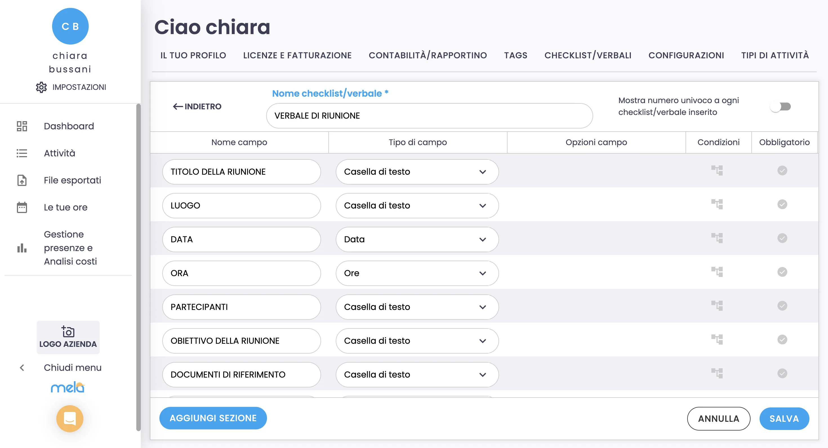
Task: Open field type dropdown for ORA
Action: point(417,273)
